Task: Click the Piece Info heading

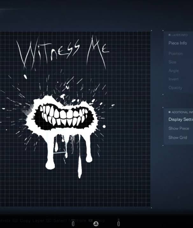Action: tap(178, 43)
